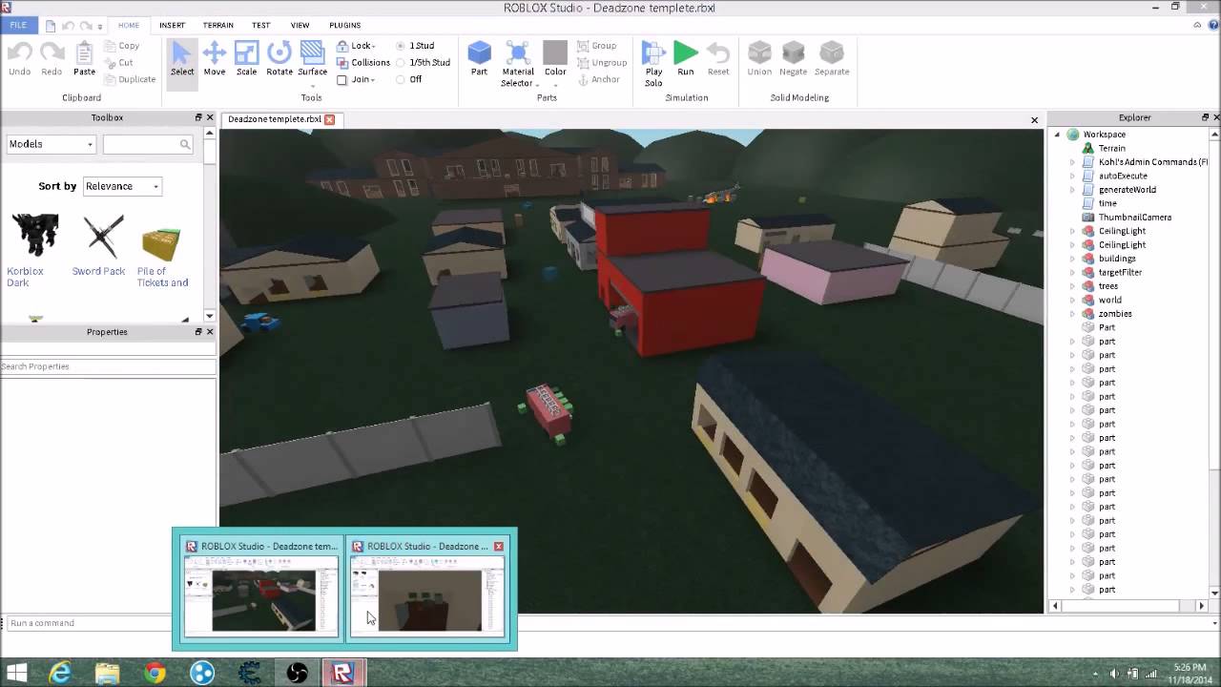
Task: Click the Cut scissors icon
Action: (x=109, y=62)
